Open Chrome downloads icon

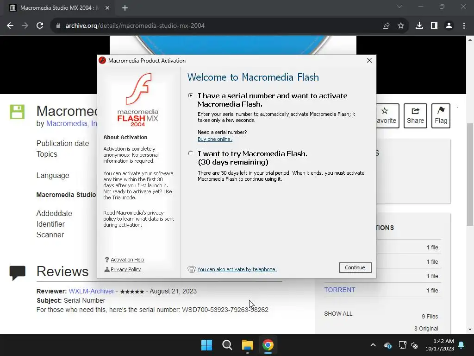[x=419, y=26]
